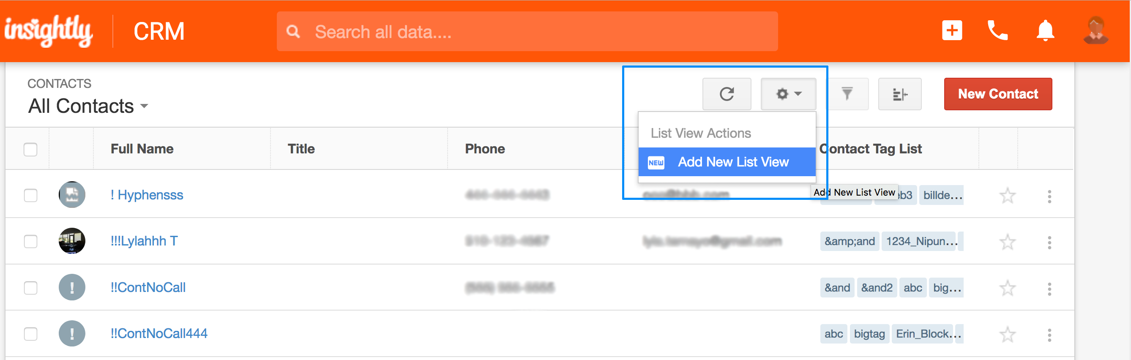Open the phone dialer icon
This screenshot has height=360, width=1131.
coord(997,31)
